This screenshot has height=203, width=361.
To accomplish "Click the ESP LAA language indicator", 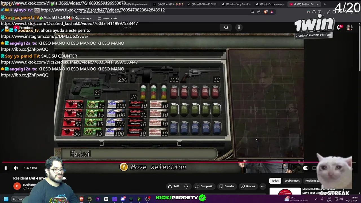I will 329,199.
